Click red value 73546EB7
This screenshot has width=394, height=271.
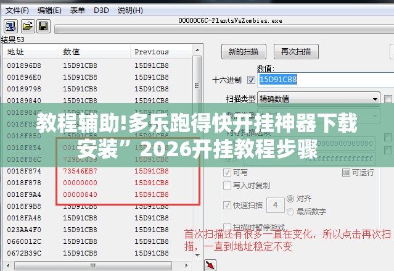[80, 171]
